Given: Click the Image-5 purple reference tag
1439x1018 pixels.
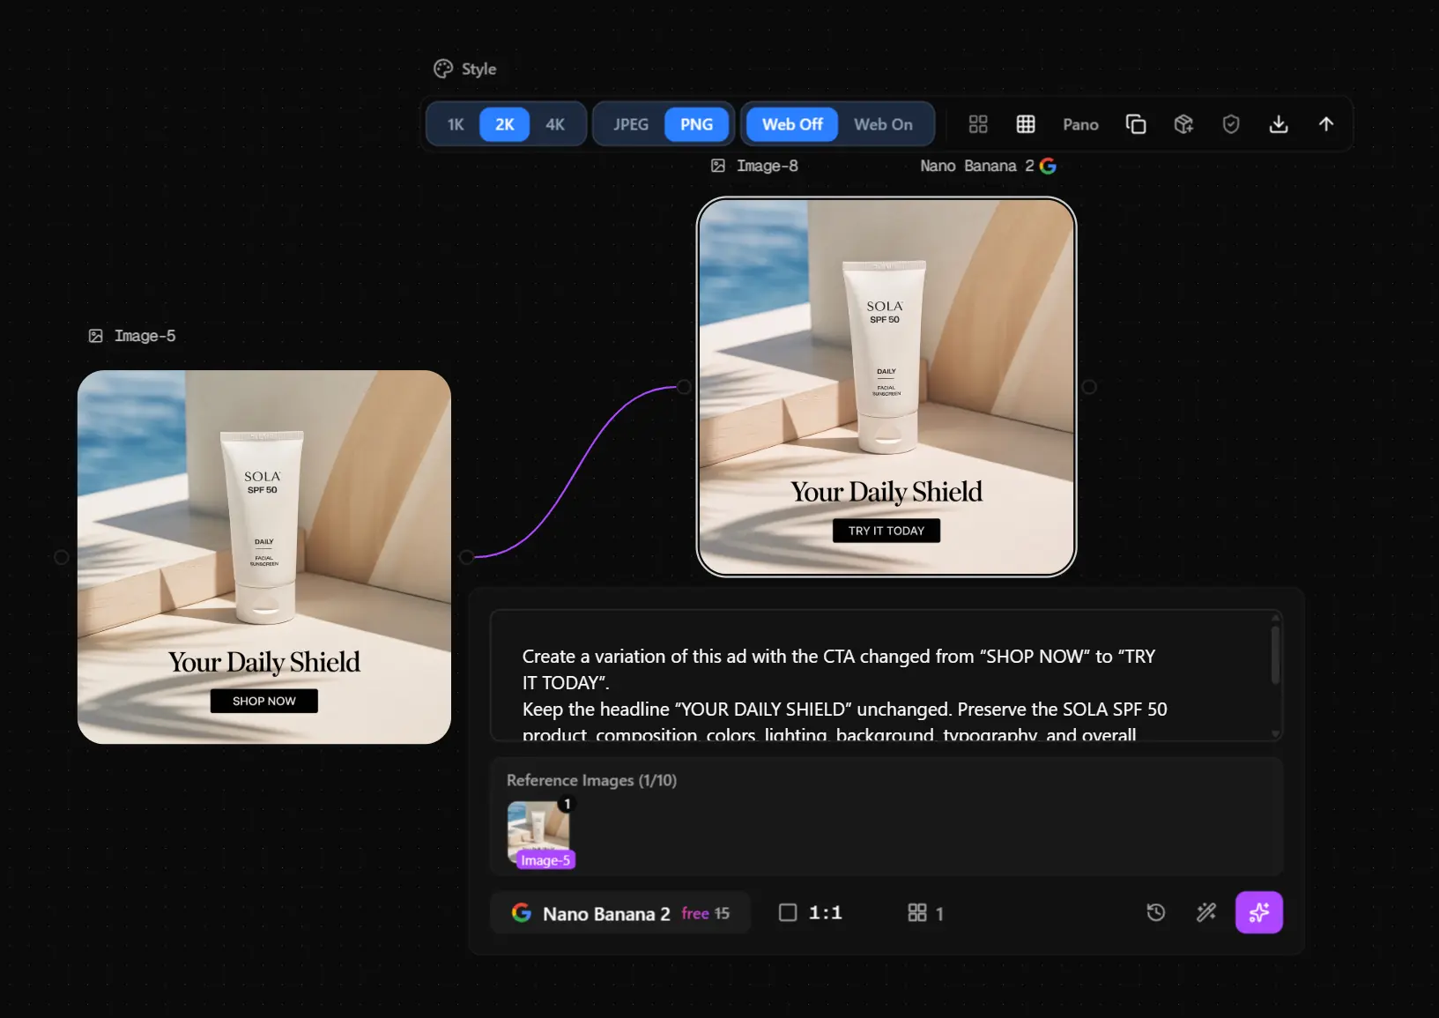Looking at the screenshot, I should [545, 860].
